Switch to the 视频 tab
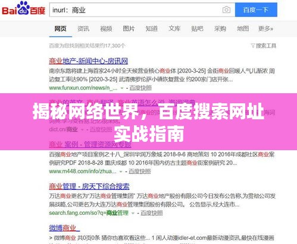297x244 pixels. 106,28
